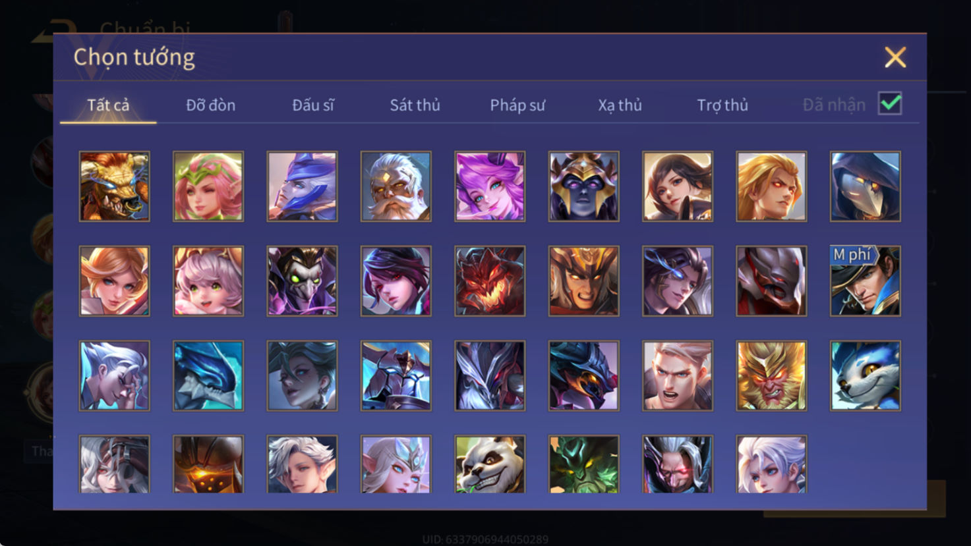Select the pink-haired flower crown hero
This screenshot has width=971, height=546.
208,186
